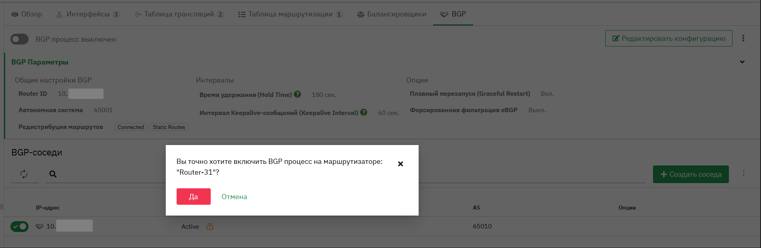Image resolution: width=761 pixels, height=248 pixels.
Task: Click the scale icon on Балансировщики tab
Action: 361,14
